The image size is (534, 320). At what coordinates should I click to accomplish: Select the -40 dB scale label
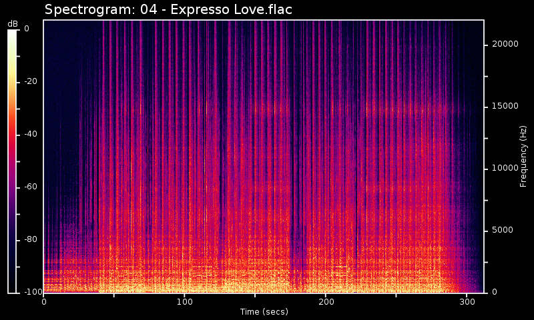[31, 134]
